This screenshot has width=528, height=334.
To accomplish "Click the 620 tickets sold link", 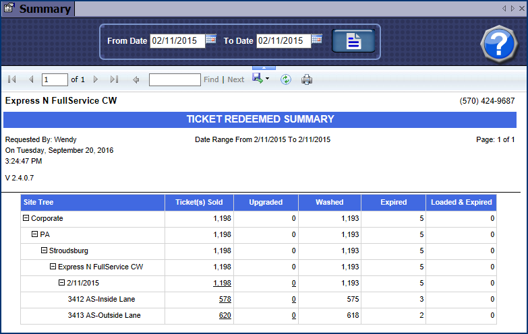I will 225,315.
